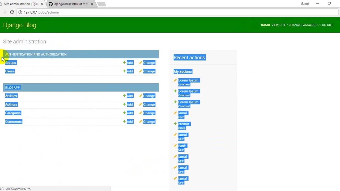Click the Site administration heading

point(24,41)
